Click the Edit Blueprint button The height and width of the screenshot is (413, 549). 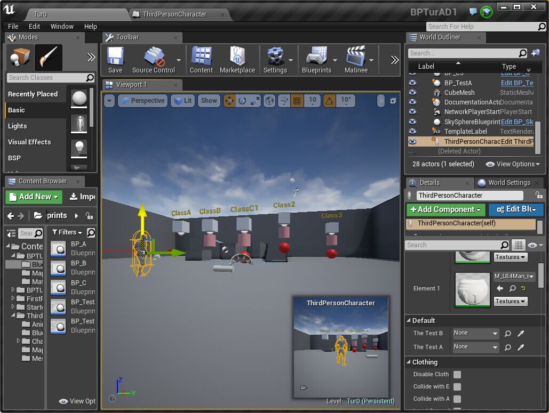(x=516, y=209)
